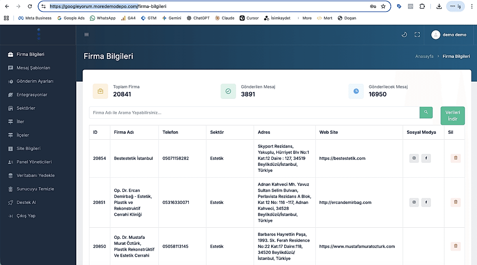Follow the Anasayfa breadcrumb link
Image resolution: width=477 pixels, height=265 pixels.
point(424,56)
